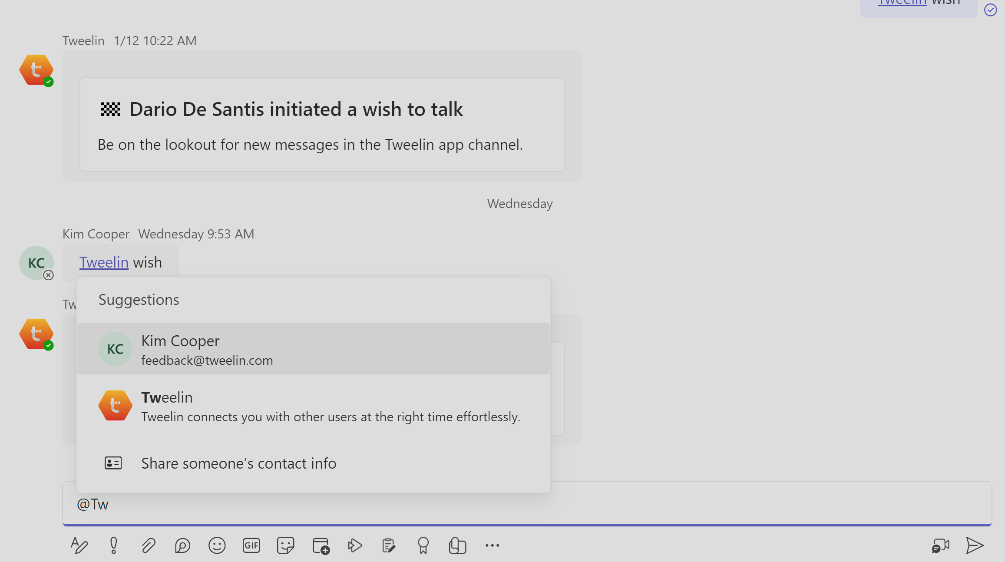The width and height of the screenshot is (1005, 562).
Task: Open Tweelin link in Kim Cooper's message
Action: pyautogui.click(x=104, y=262)
